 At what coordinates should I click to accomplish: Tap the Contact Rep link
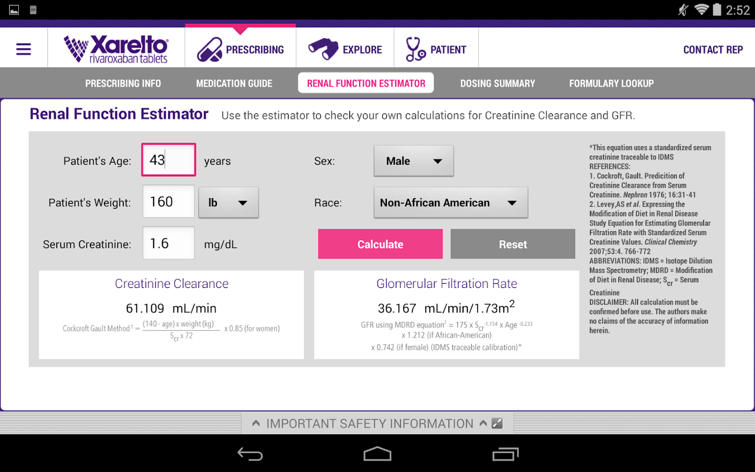[713, 50]
